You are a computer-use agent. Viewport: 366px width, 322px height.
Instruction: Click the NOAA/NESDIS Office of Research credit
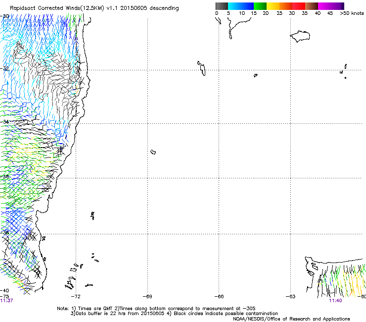pyautogui.click(x=291, y=319)
